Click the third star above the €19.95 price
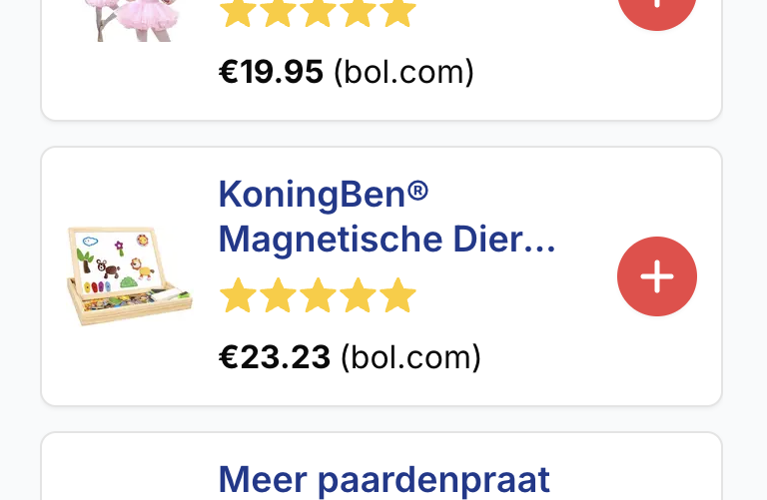This screenshot has width=767, height=500. 318,13
